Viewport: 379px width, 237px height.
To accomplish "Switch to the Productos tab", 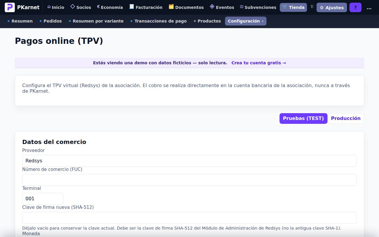I will coord(207,21).
